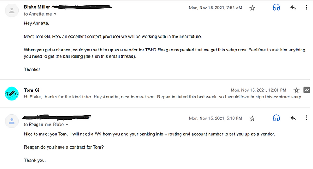Screen dimensions: 313x169
Task: Star Tom Gil's 12:01 PM email
Action: [297, 90]
